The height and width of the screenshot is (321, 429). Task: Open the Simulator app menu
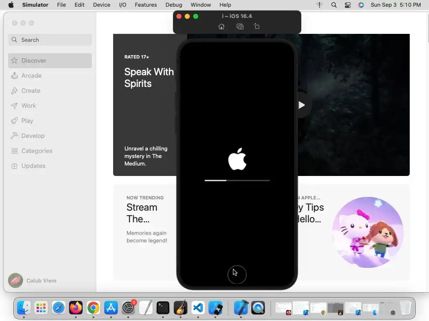(35, 5)
